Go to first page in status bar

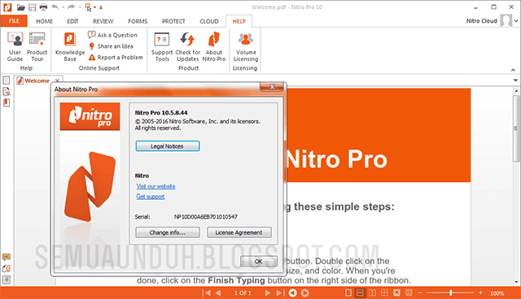click(206, 292)
